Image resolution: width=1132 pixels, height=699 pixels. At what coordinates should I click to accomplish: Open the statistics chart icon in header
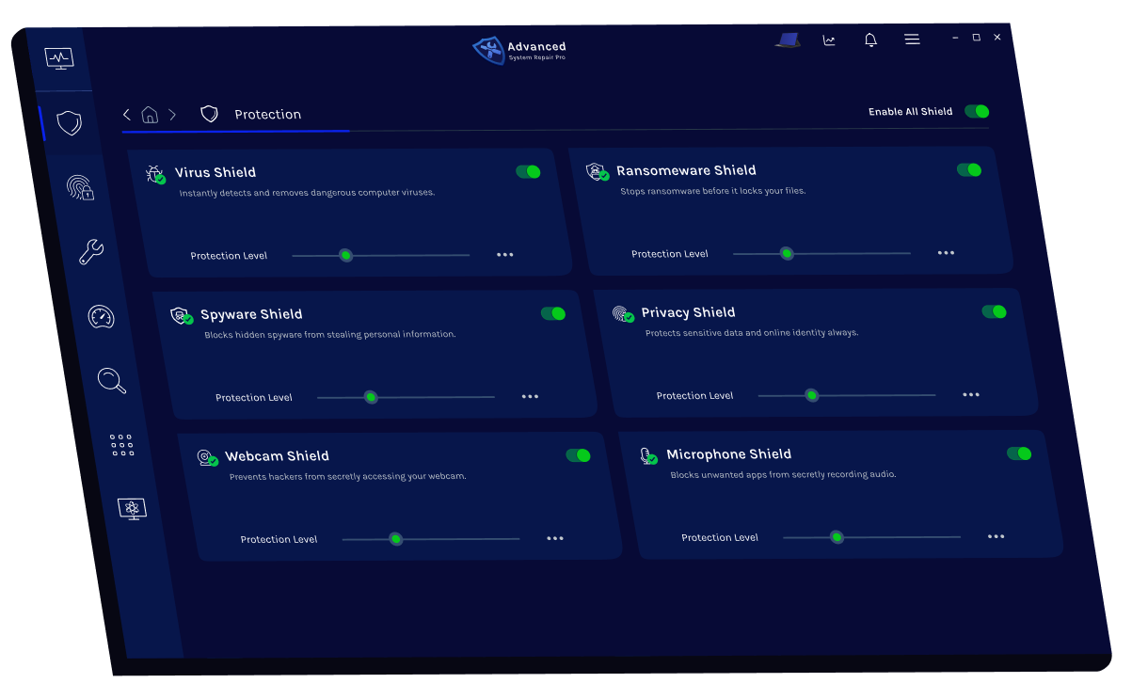pos(829,40)
